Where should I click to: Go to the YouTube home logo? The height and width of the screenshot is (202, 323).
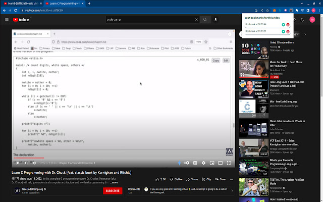[21, 20]
